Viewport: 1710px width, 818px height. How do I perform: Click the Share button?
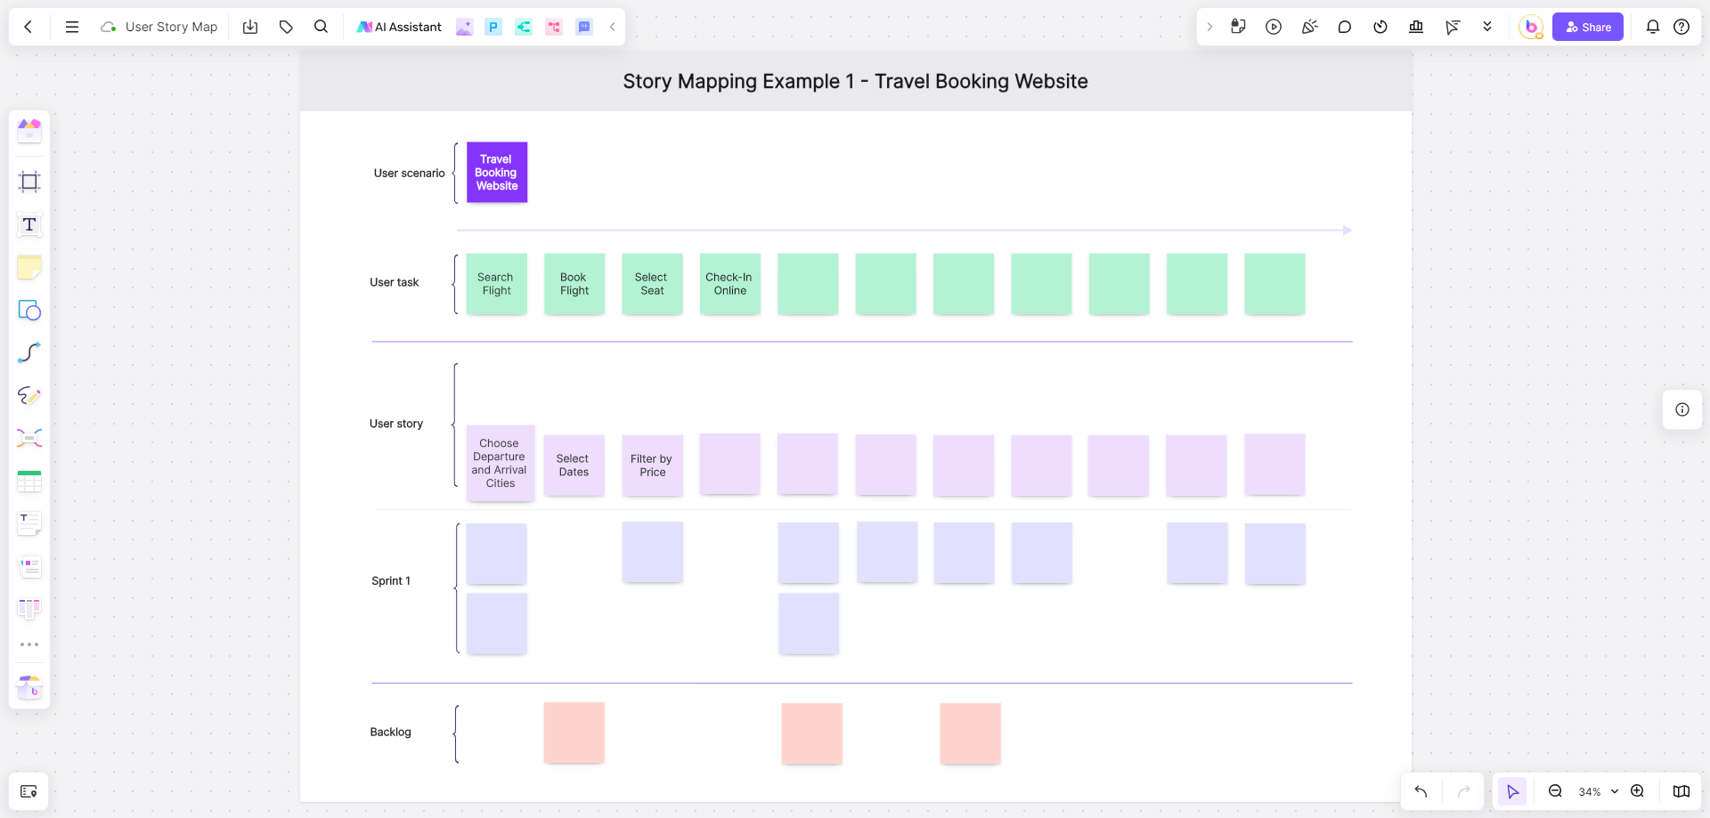(1588, 27)
